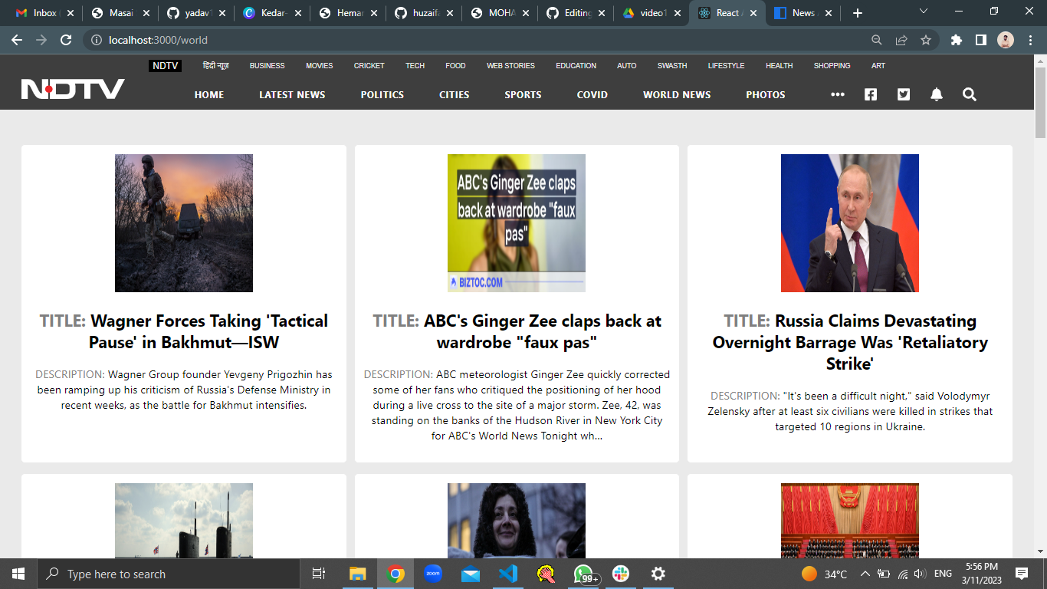The height and width of the screenshot is (589, 1047).
Task: Open Task View on the taskbar
Action: 319,574
